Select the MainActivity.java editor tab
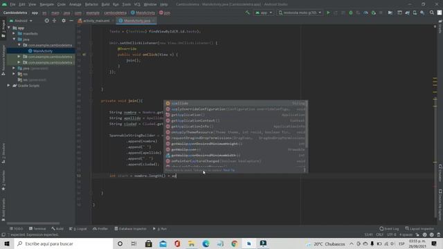Viewport: 443px width, 249px height. click(137, 21)
